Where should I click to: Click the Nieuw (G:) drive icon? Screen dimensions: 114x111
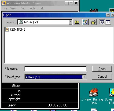pyautogui.click(x=21, y=22)
